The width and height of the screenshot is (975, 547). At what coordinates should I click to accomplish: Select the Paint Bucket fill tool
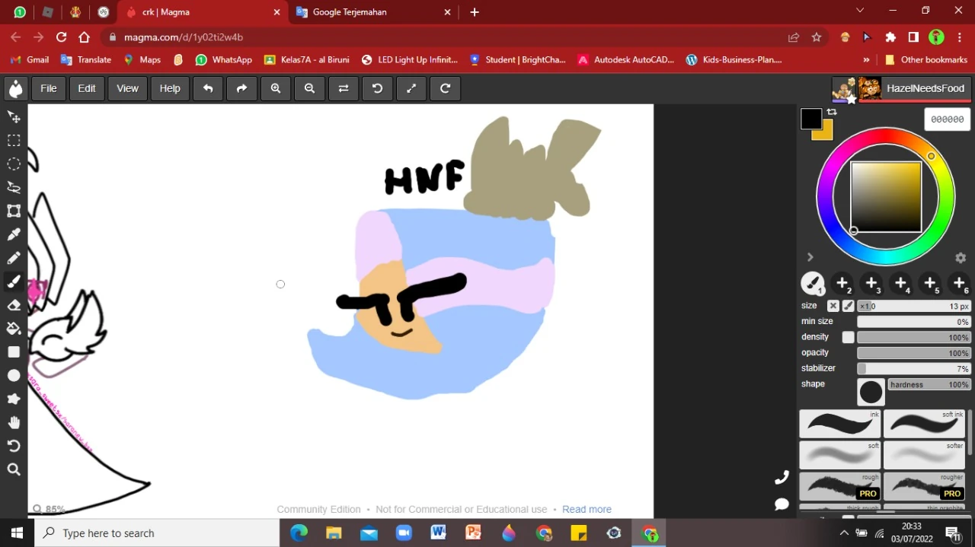point(14,329)
